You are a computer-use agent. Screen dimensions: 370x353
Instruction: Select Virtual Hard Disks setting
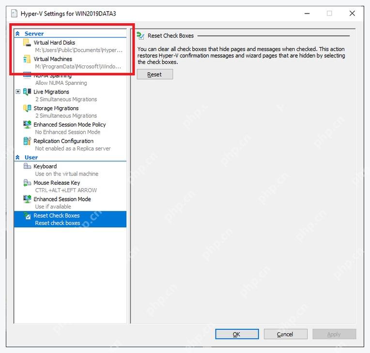pyautogui.click(x=54, y=43)
